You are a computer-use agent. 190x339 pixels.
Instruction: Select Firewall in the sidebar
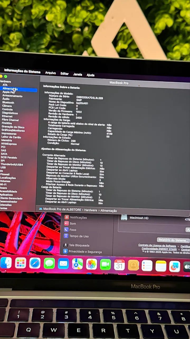pyautogui.click(x=5, y=174)
